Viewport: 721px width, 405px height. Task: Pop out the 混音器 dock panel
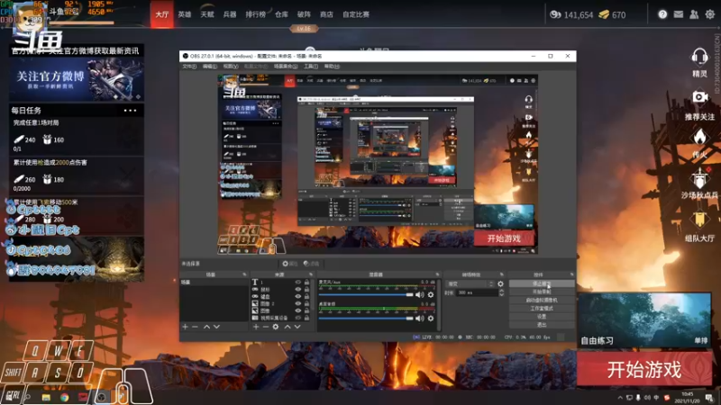click(x=437, y=274)
